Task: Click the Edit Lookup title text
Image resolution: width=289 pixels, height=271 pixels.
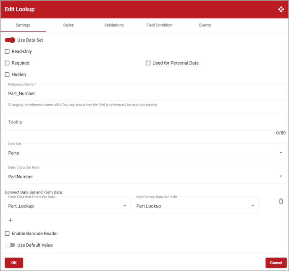Action: pos(20,9)
